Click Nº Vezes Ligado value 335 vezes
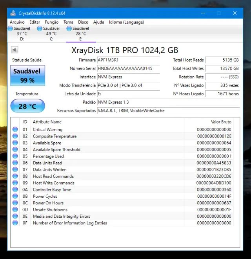This screenshot has height=259, width=251. pyautogui.click(x=222, y=85)
